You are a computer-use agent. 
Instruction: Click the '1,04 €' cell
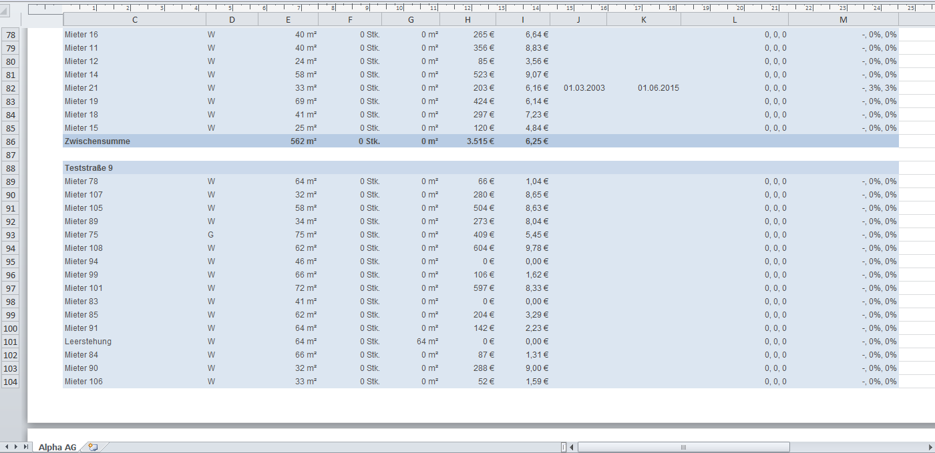[x=523, y=181]
